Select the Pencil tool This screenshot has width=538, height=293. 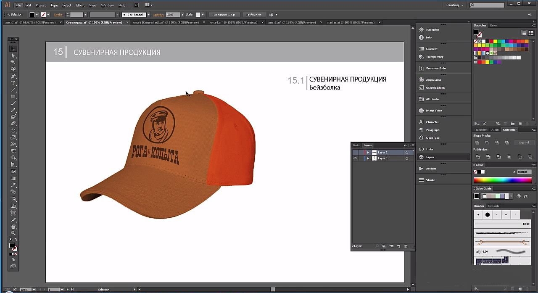13,110
